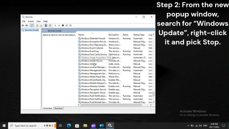Open Microsoft Store from the taskbar
The height and width of the screenshot is (129, 229).
(77, 126)
